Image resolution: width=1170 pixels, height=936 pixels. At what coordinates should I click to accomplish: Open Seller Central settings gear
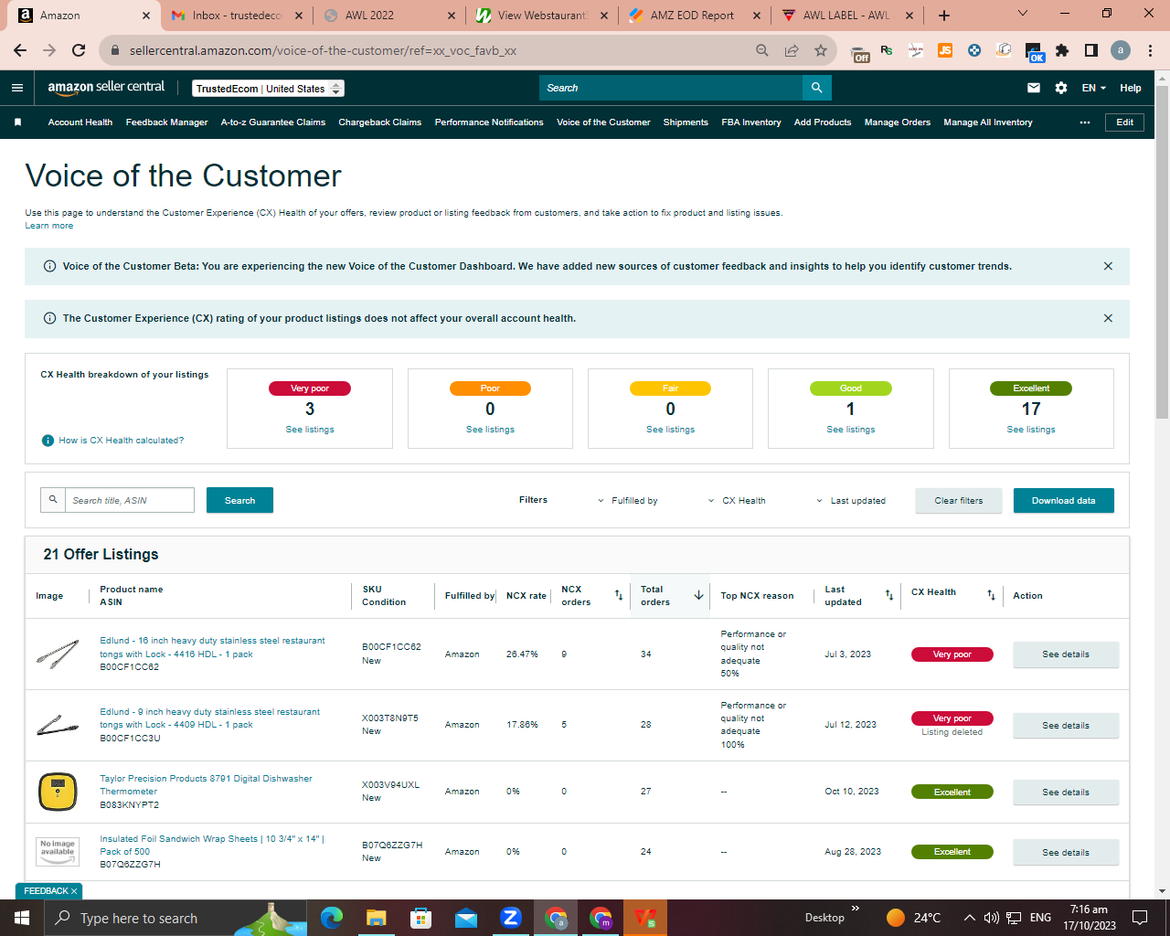coord(1061,88)
